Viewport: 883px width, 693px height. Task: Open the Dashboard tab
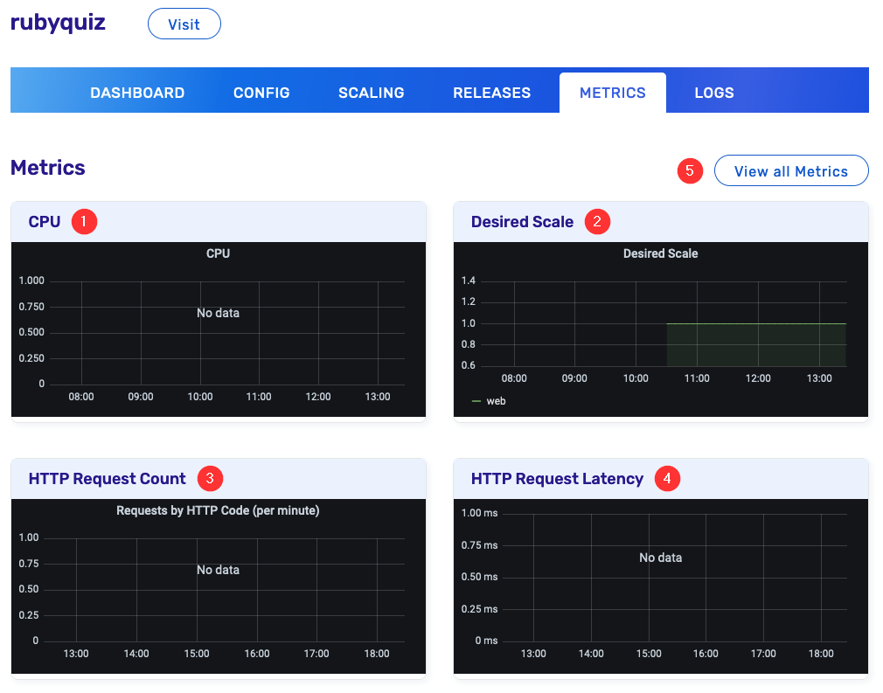point(137,93)
